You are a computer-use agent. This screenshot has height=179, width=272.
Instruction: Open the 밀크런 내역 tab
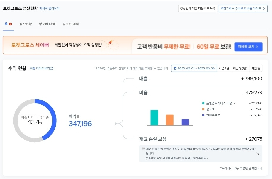[x=70, y=24]
